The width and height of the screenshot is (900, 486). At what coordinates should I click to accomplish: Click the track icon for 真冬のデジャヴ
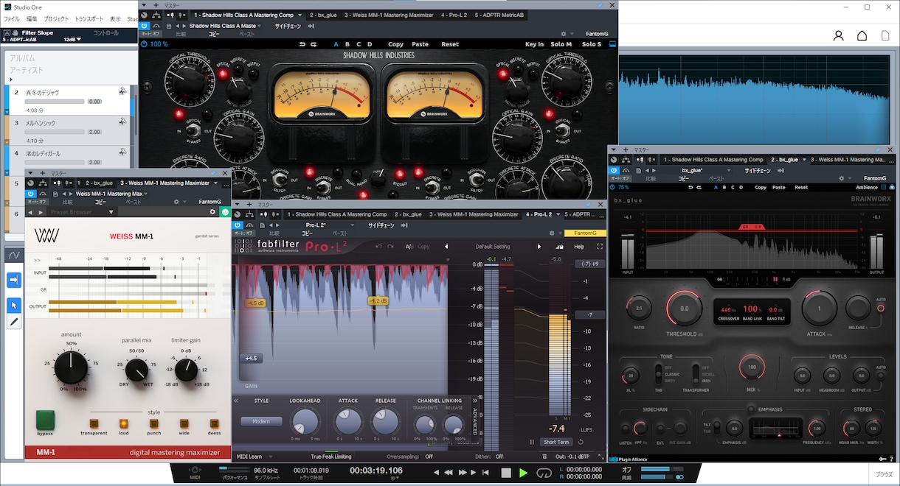(122, 91)
